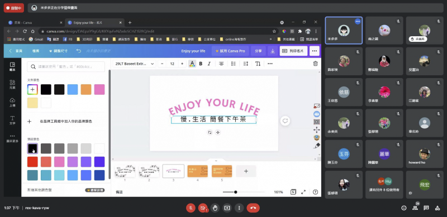Open the text color picker icon
447x217 pixels.
tap(192, 64)
